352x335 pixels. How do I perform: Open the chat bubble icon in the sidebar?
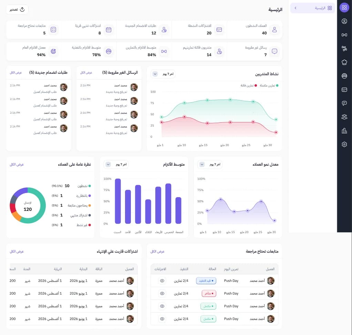[x=344, y=103]
